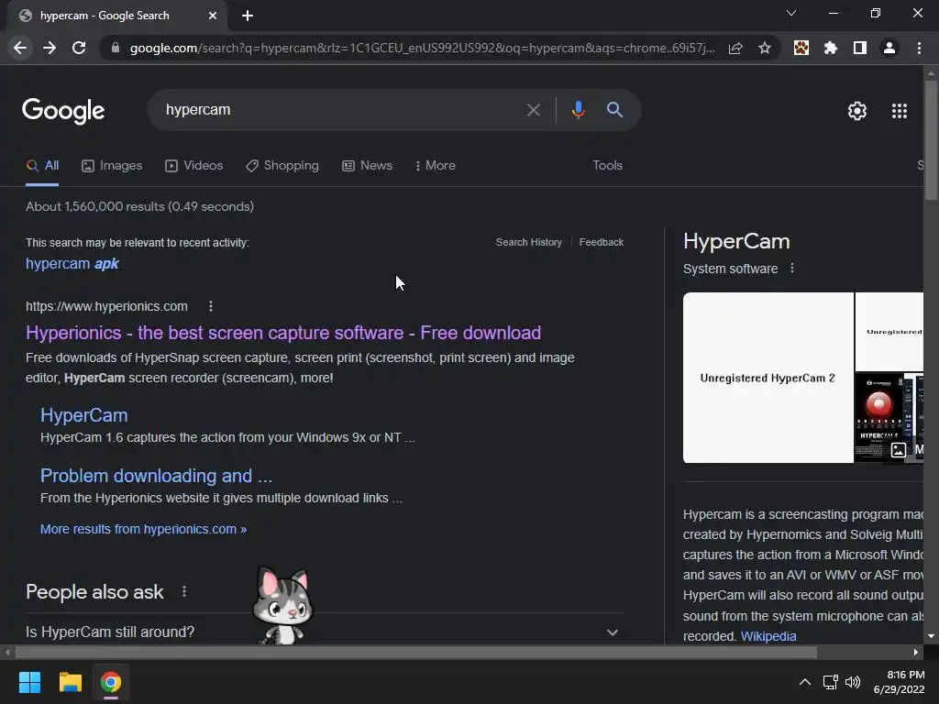This screenshot has width=939, height=704.
Task: Open site info lock icon
Action: click(x=116, y=48)
